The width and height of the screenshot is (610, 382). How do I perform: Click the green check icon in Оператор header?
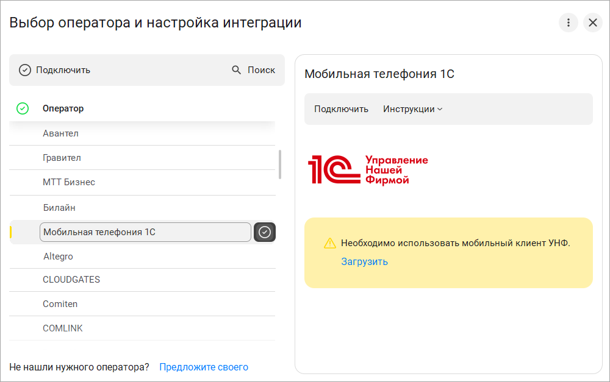(x=23, y=108)
